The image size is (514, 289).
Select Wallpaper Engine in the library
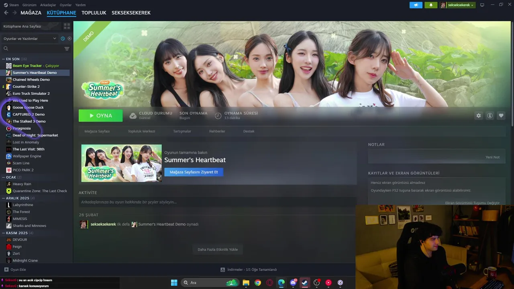point(27,156)
